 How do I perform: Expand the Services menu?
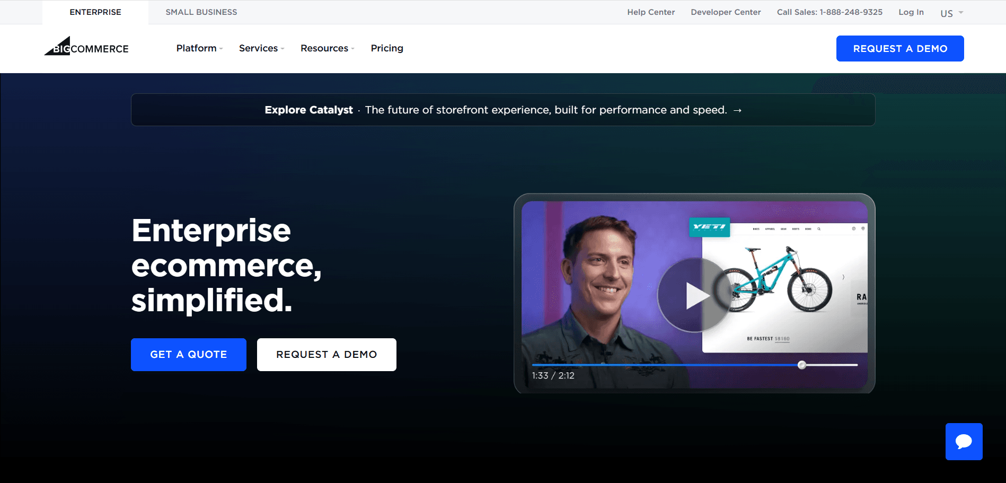(x=261, y=48)
